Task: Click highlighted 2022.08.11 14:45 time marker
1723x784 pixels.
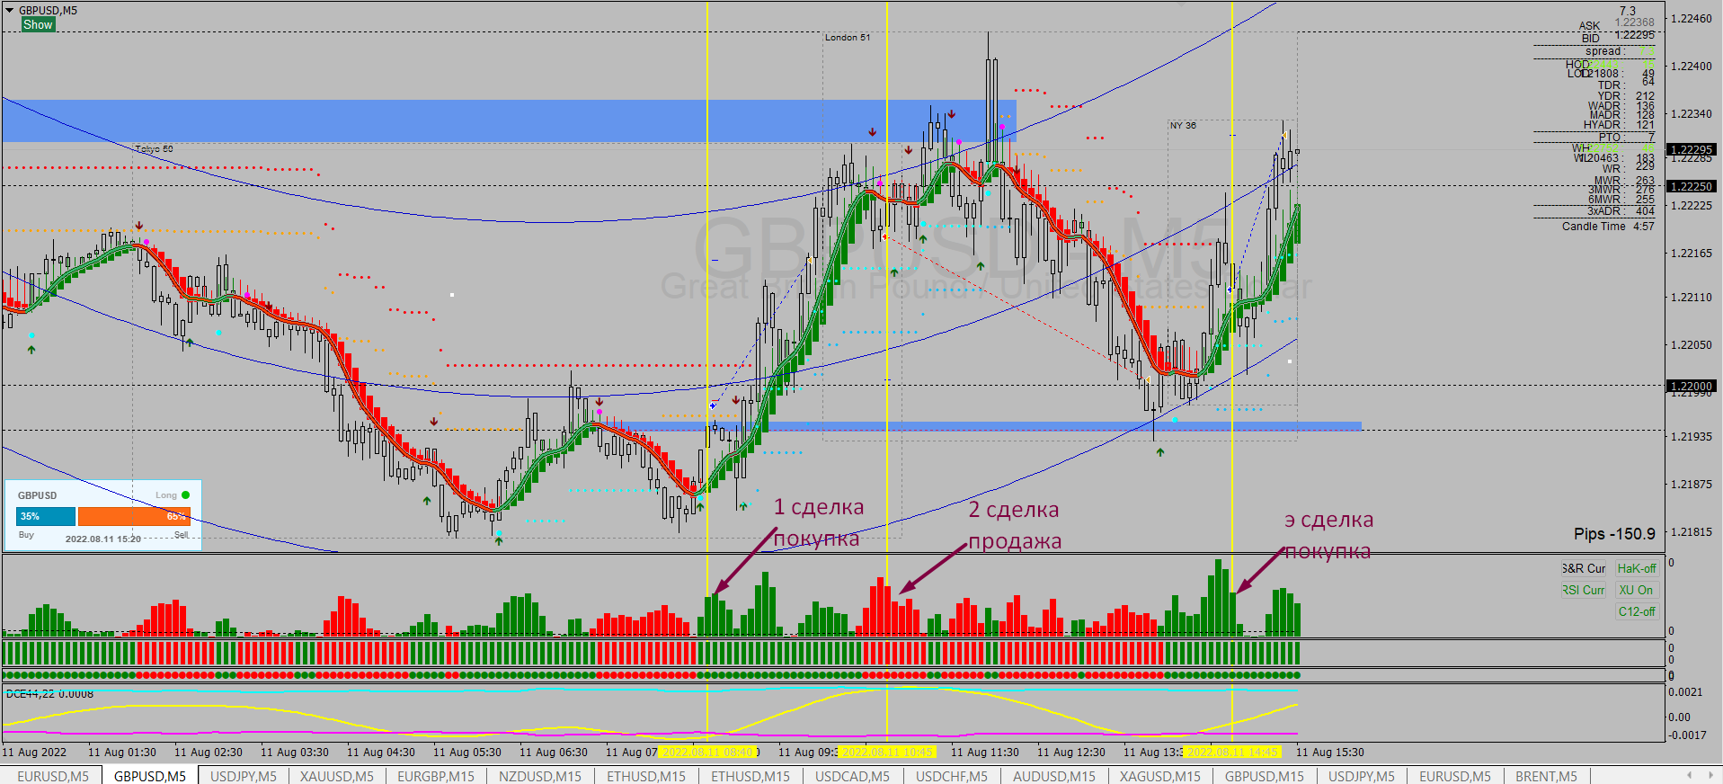Action: point(1231,753)
